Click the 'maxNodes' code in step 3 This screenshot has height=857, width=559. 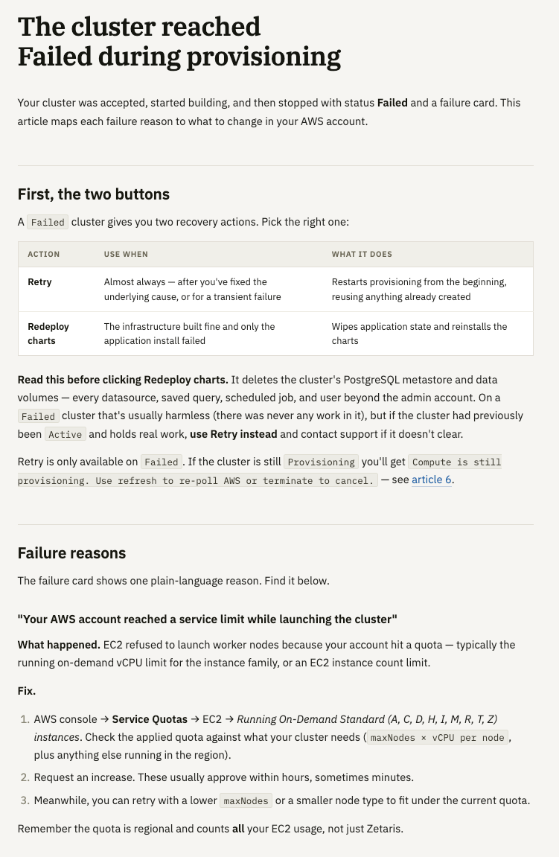click(246, 800)
